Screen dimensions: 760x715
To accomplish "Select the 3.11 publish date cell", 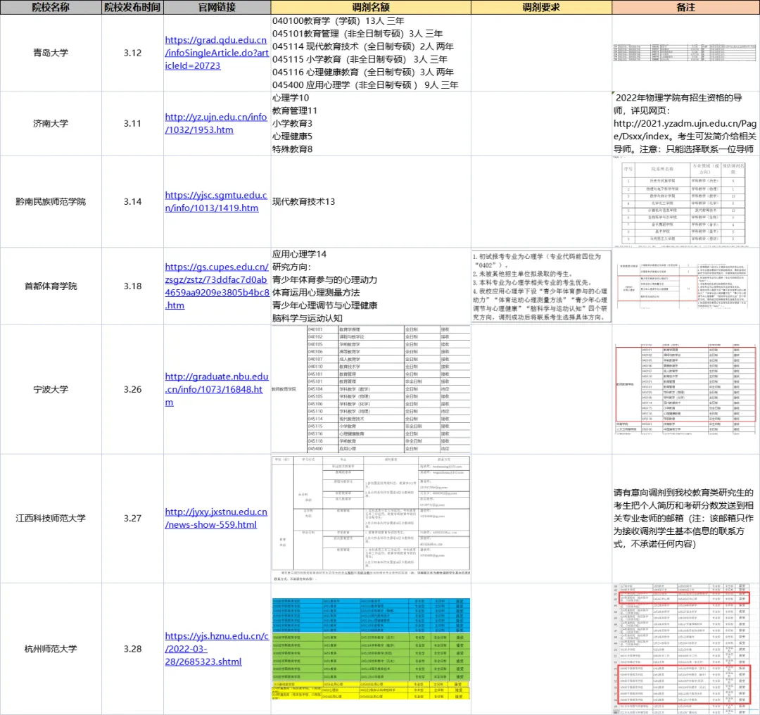I will 132,124.
